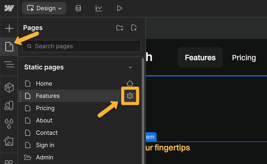
Task: Open the Insights chart icon
Action: pos(99,8)
